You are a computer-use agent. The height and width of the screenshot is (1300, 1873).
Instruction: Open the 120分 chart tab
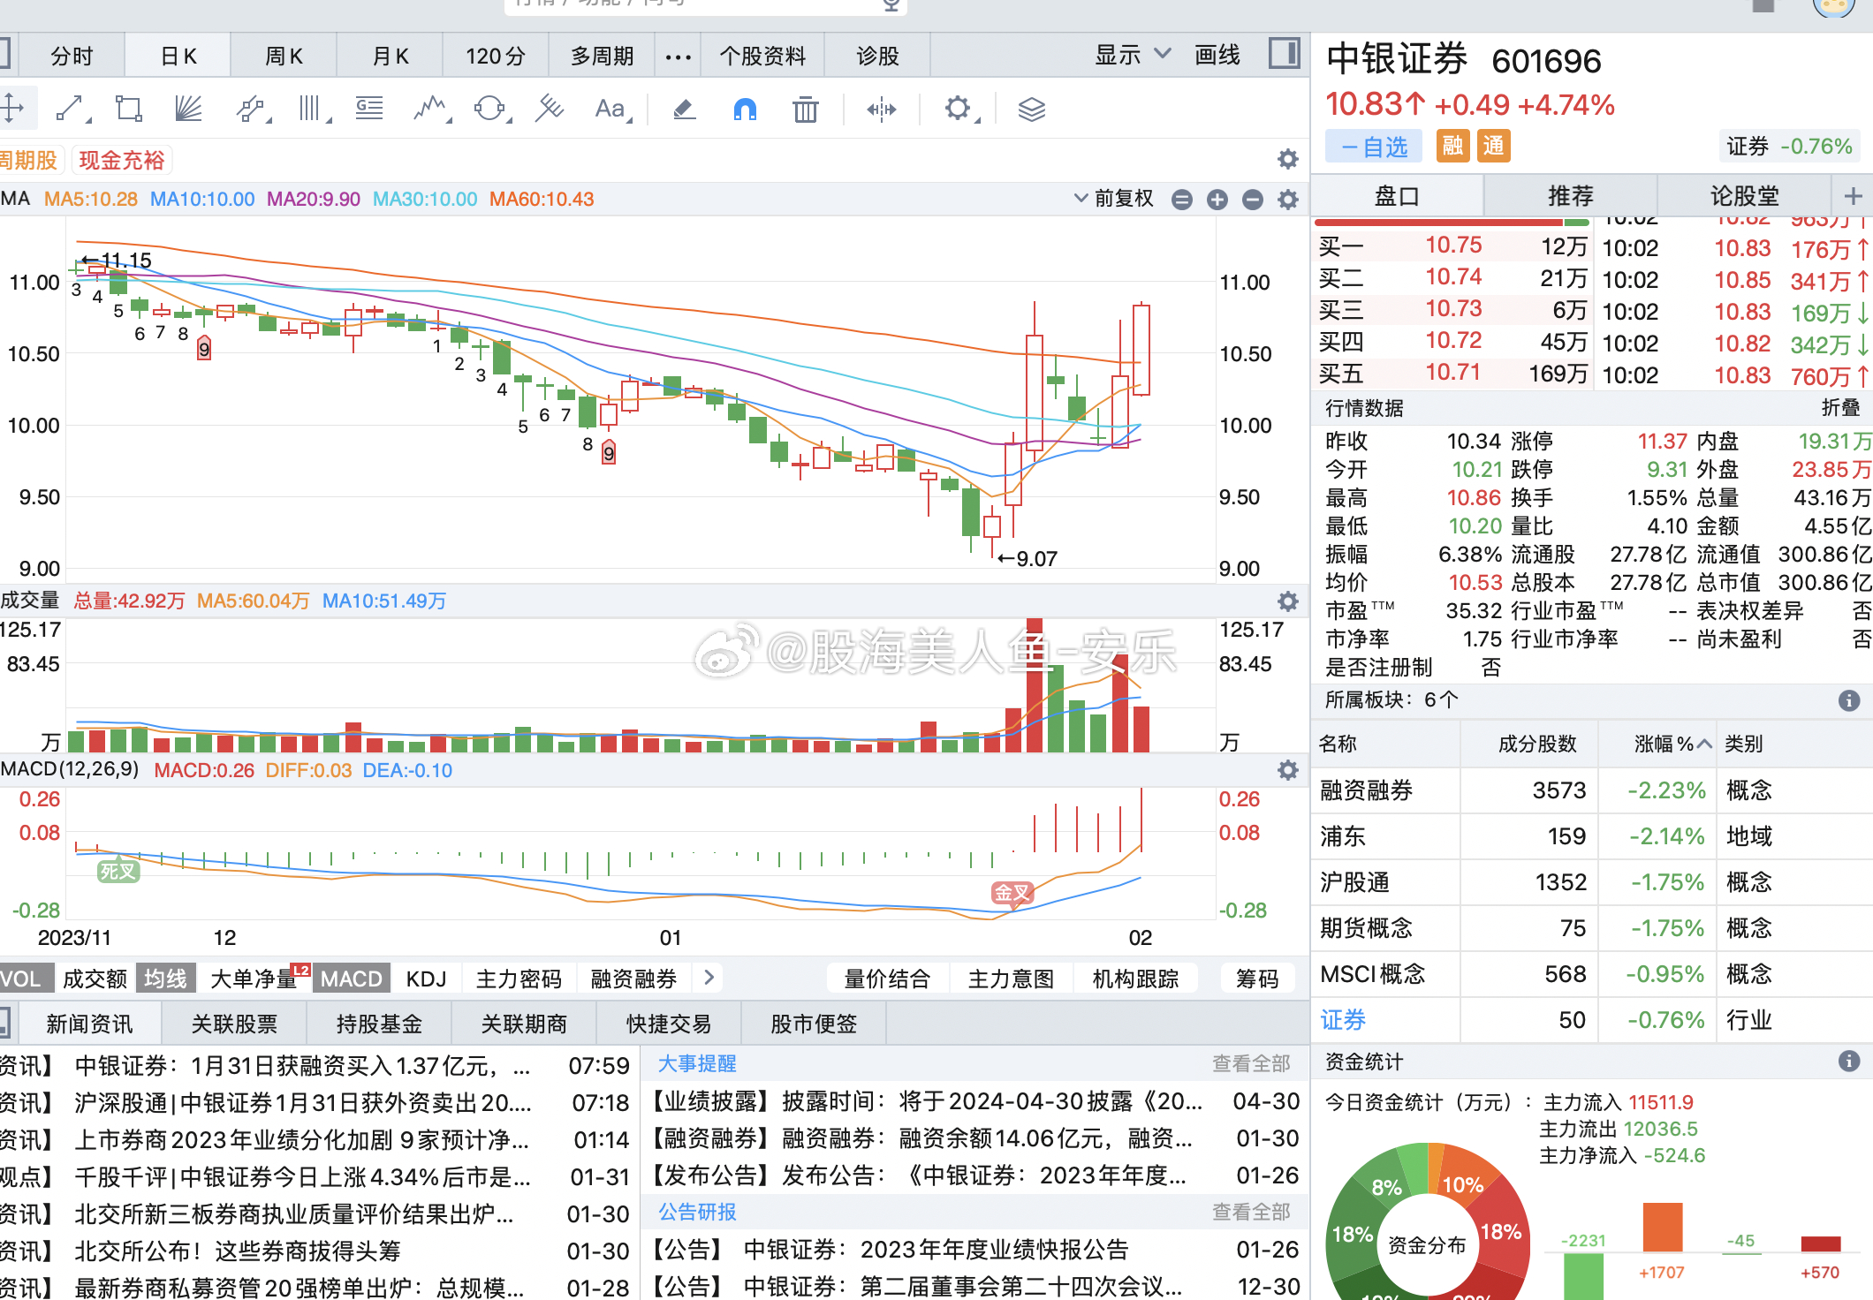[496, 57]
